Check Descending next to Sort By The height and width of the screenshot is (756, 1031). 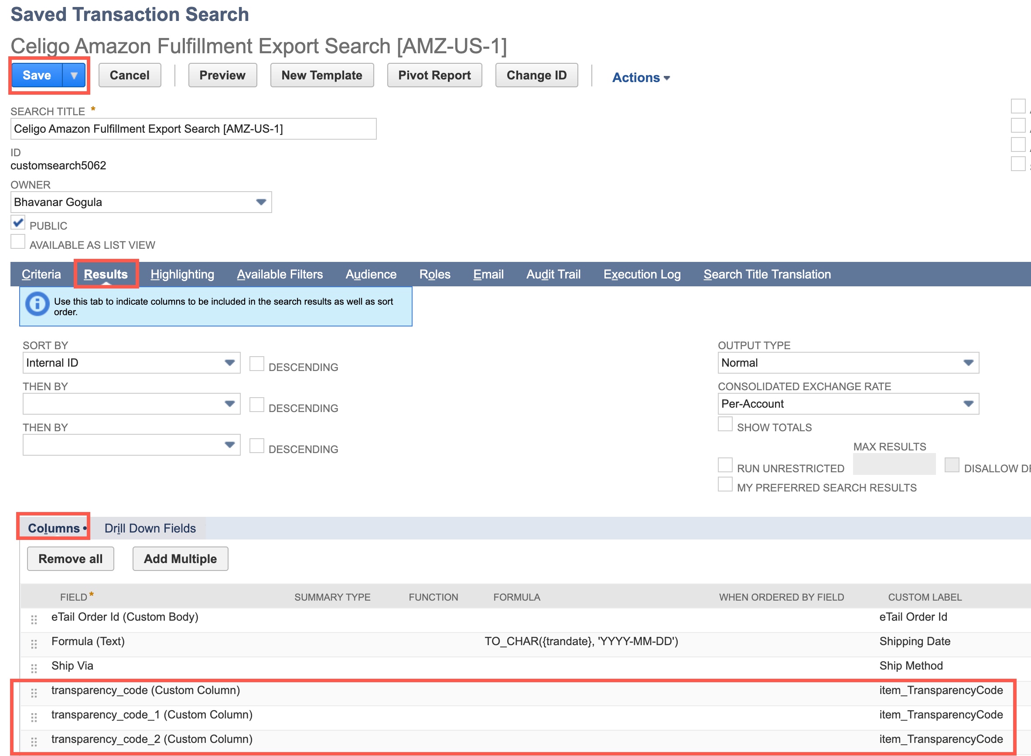coord(256,364)
